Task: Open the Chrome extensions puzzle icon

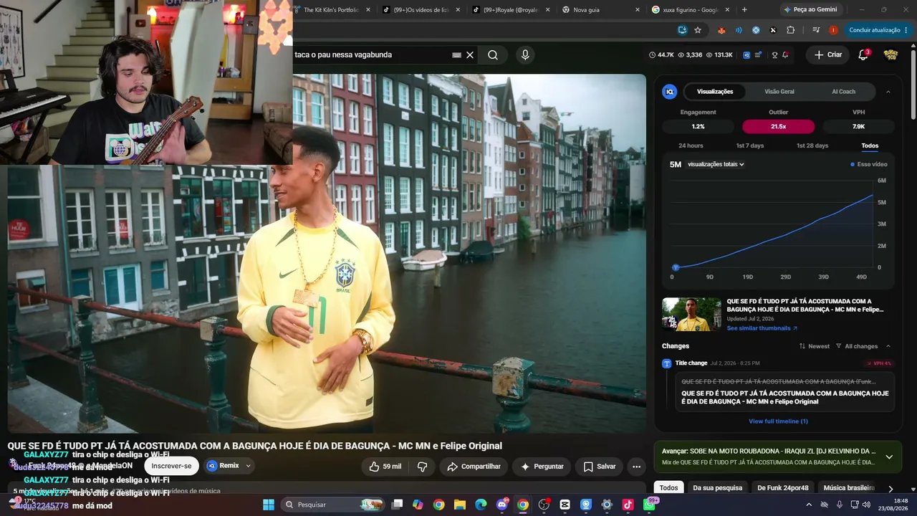Action: pyautogui.click(x=790, y=30)
